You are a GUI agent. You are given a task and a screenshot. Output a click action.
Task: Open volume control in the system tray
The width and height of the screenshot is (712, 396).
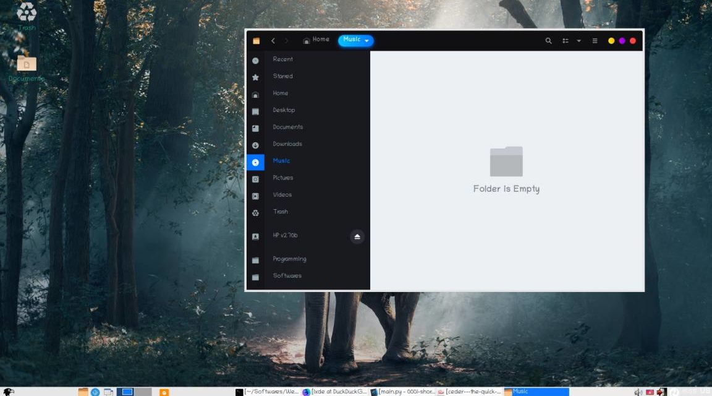click(x=638, y=392)
